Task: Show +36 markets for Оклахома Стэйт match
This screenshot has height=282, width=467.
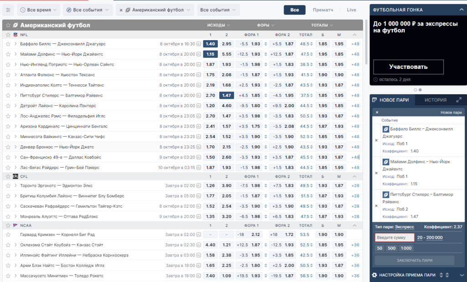Action: (355, 245)
